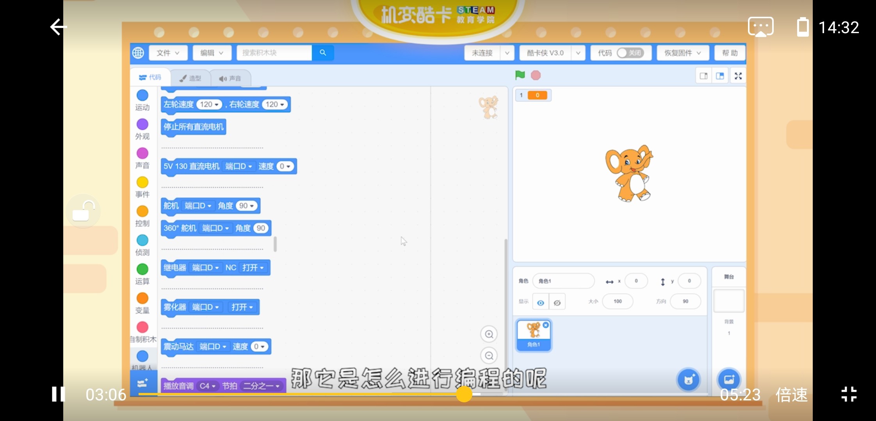The width and height of the screenshot is (876, 421).
Task: Click the 未连接 connection button
Action: coord(482,53)
